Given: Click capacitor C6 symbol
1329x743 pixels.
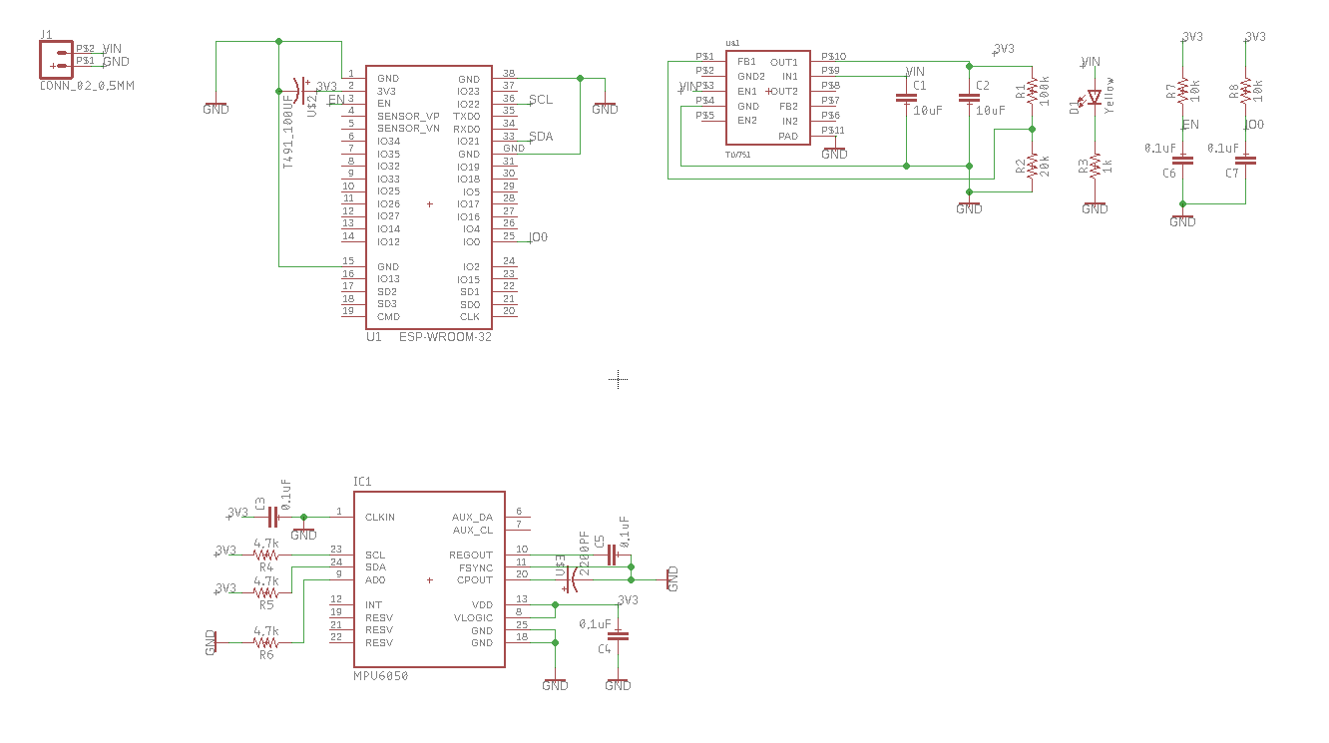Looking at the screenshot, I should tap(1182, 160).
